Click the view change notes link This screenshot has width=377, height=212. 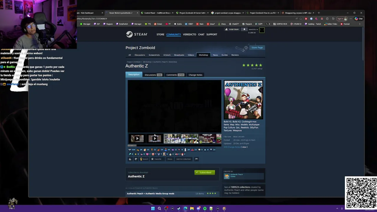click(x=244, y=147)
